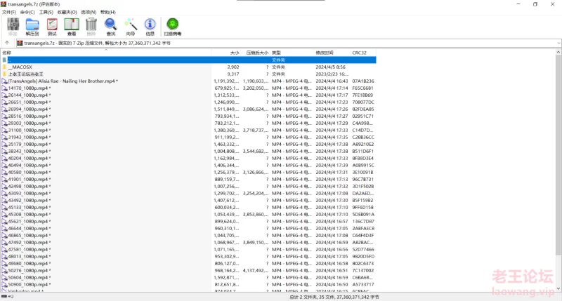
Task: Sort by the 压缩后大小 packed size header
Action: 255,53
